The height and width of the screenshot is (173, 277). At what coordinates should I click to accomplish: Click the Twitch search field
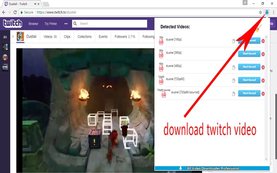[110, 24]
